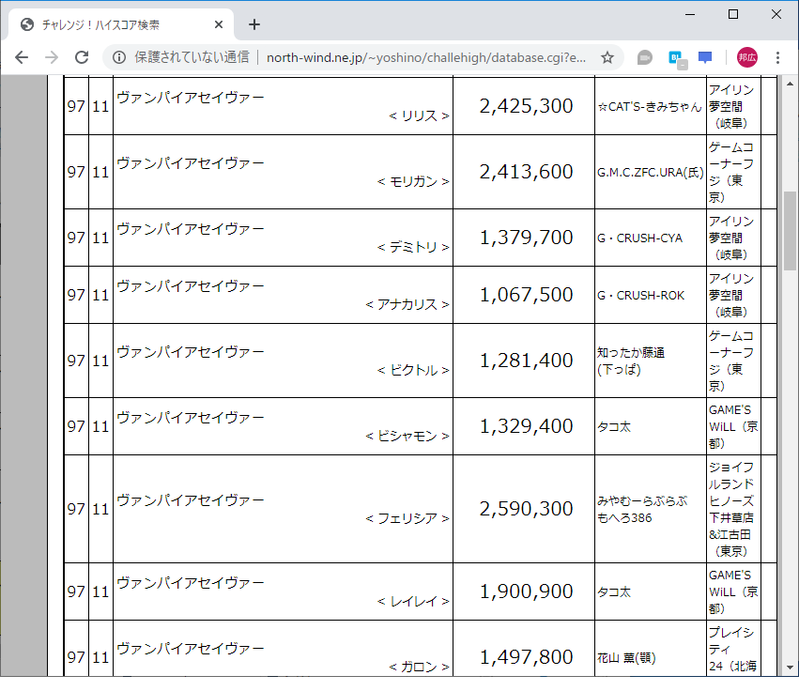The image size is (799, 691).
Task: Click the character name < レイレイ >
Action: pyautogui.click(x=413, y=601)
